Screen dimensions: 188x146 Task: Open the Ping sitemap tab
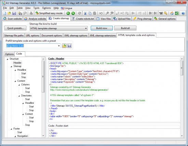coord(142,19)
